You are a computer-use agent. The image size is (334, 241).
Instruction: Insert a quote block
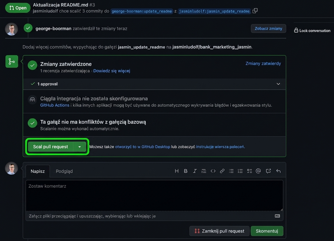pos(204,171)
